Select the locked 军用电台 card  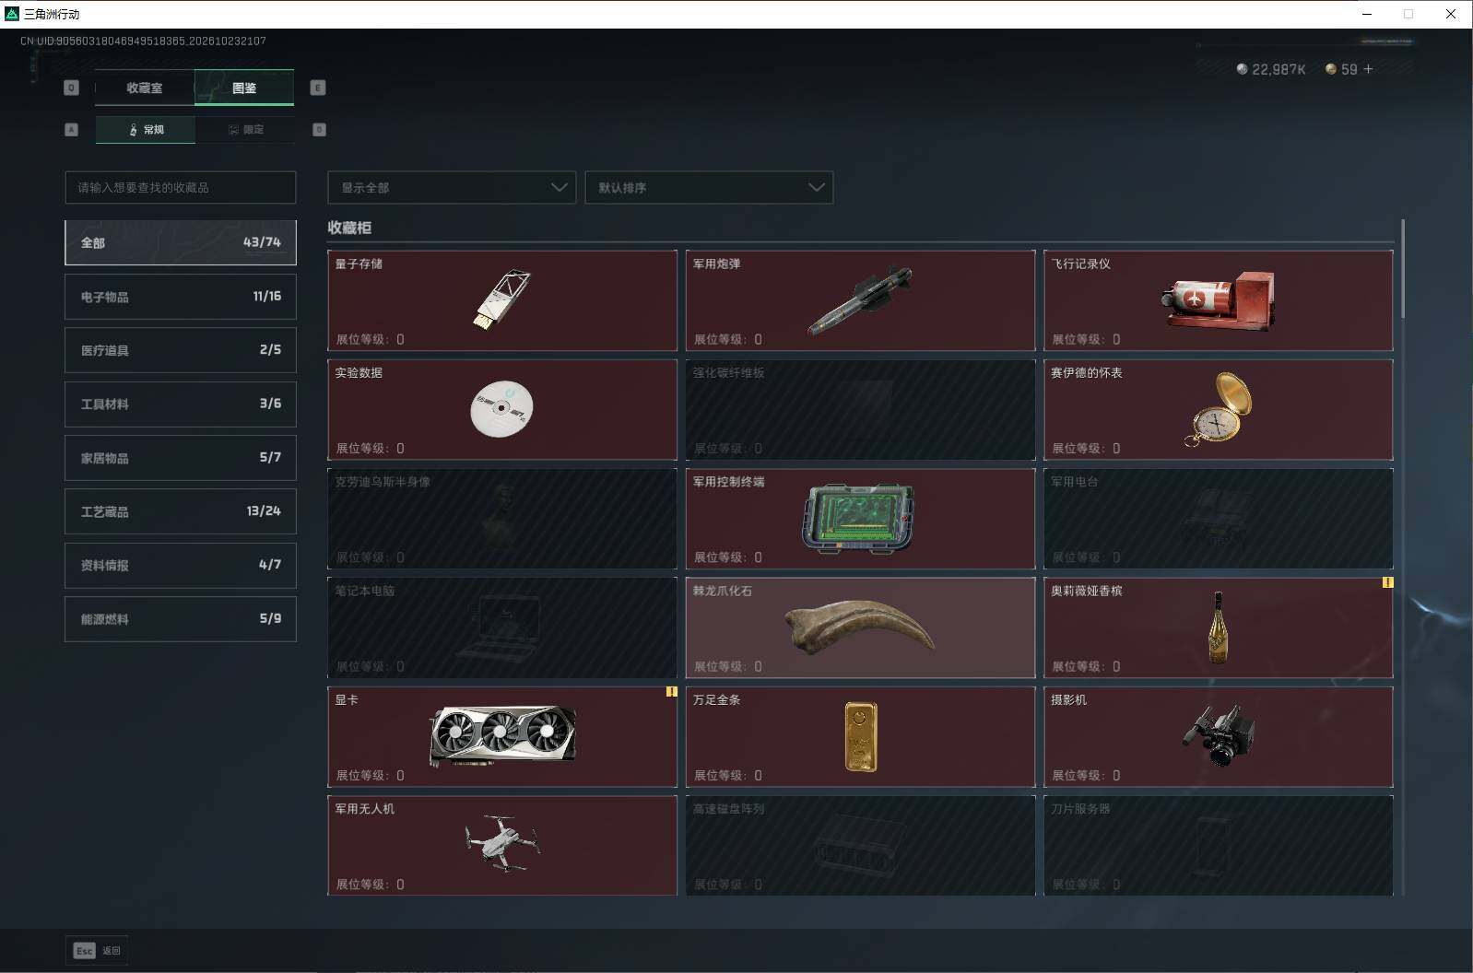click(x=1218, y=518)
